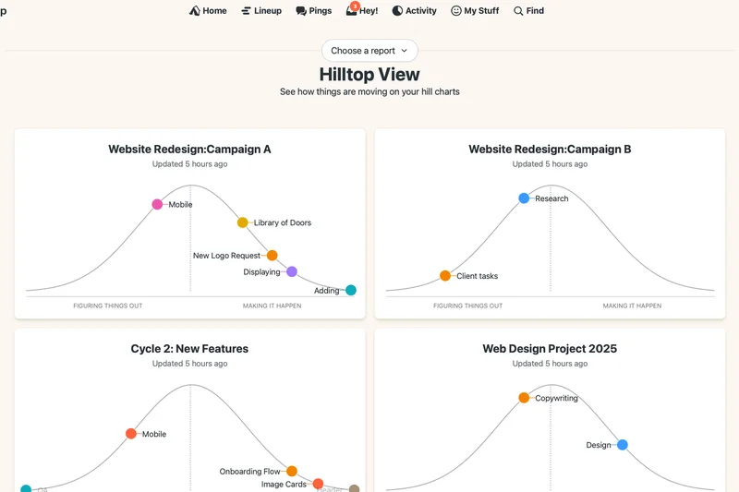The width and height of the screenshot is (739, 492).
Task: Select the blue Research dot
Action: point(524,198)
